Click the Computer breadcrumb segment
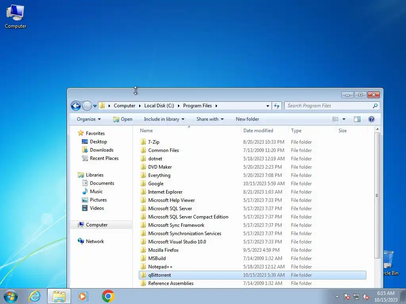 (x=124, y=106)
